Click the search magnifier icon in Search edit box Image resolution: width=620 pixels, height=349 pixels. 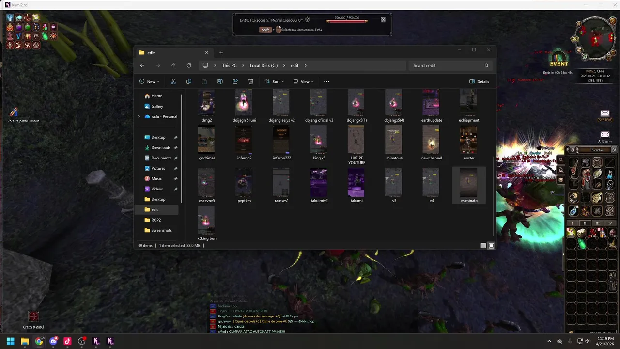(487, 65)
